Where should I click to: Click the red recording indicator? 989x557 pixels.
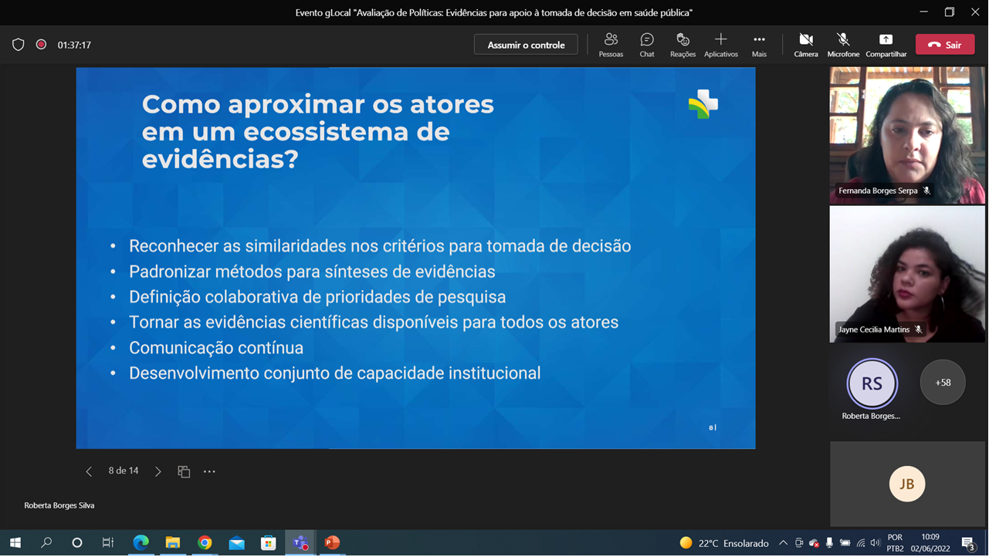[x=41, y=45]
